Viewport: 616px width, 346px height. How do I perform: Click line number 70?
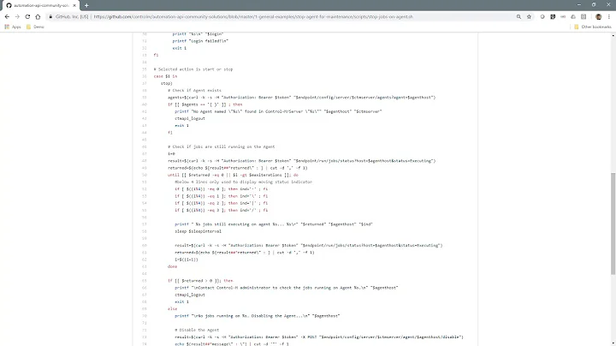(145, 316)
